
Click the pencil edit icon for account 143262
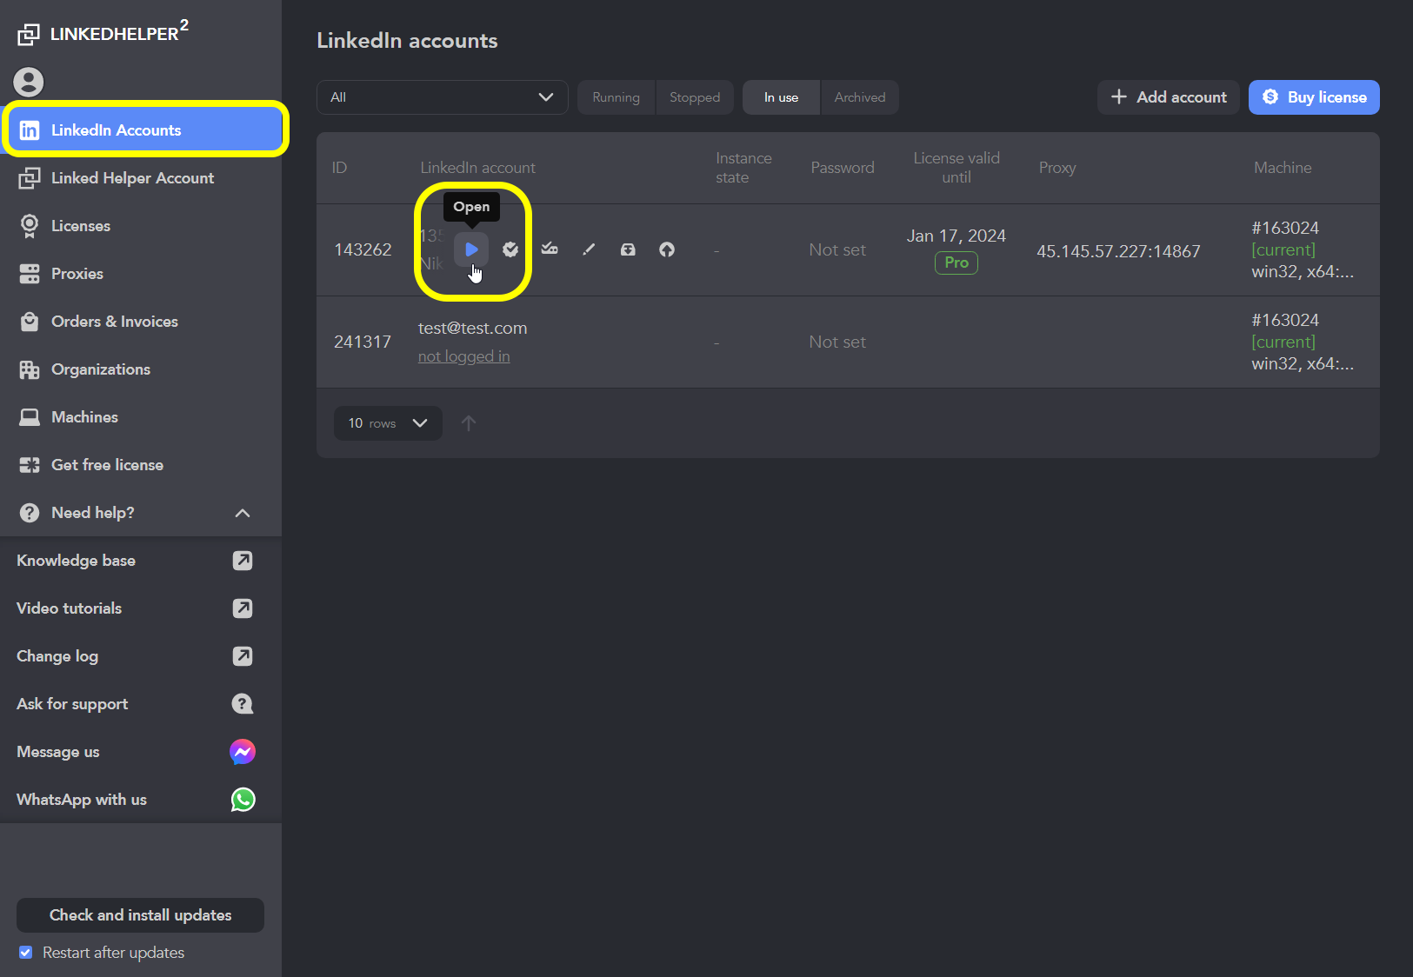(589, 249)
